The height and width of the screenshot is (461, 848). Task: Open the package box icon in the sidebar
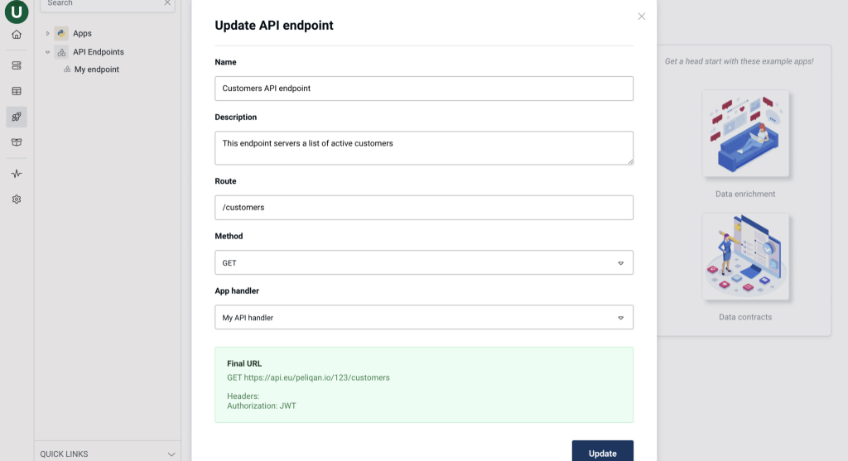17,142
